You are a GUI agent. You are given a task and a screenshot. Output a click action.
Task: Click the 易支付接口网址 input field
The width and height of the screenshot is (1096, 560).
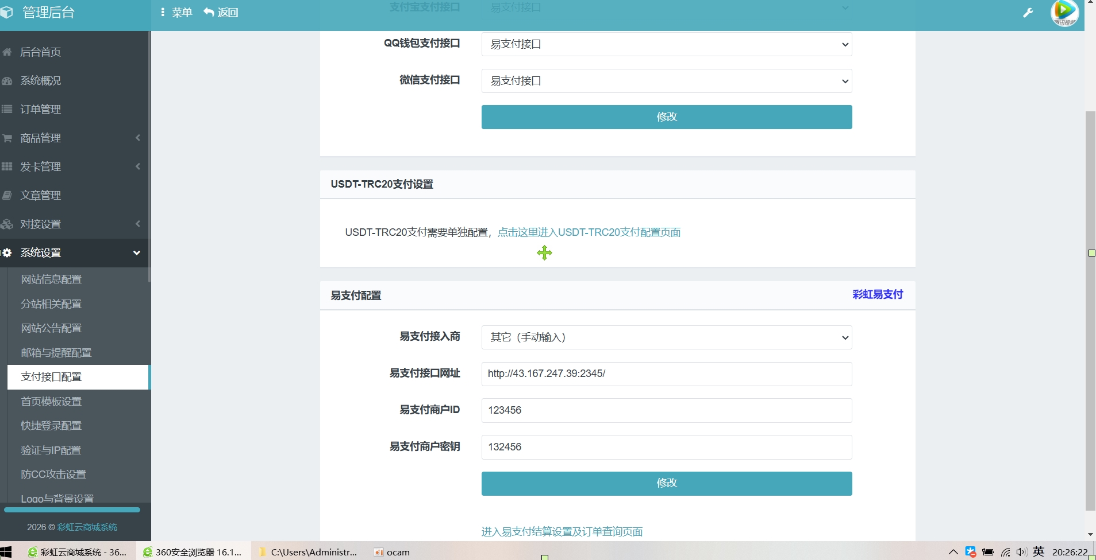tap(667, 374)
